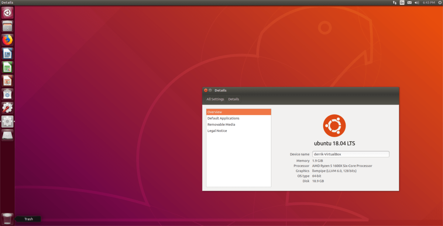The width and height of the screenshot is (443, 226).
Task: Open the Trash from the launcher
Action: pyautogui.click(x=7, y=218)
